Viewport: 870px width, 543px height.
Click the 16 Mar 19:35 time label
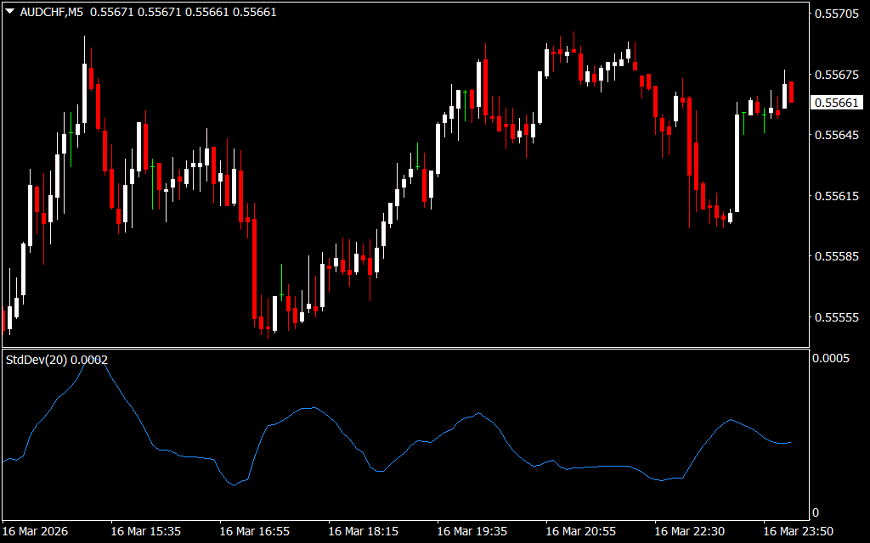[x=472, y=531]
